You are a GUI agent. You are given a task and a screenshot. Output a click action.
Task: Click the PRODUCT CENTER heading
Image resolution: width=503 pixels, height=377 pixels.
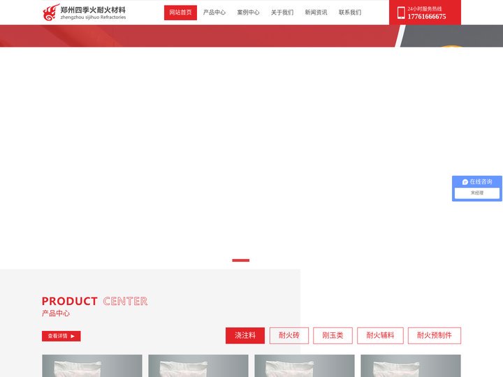pyautogui.click(x=94, y=302)
